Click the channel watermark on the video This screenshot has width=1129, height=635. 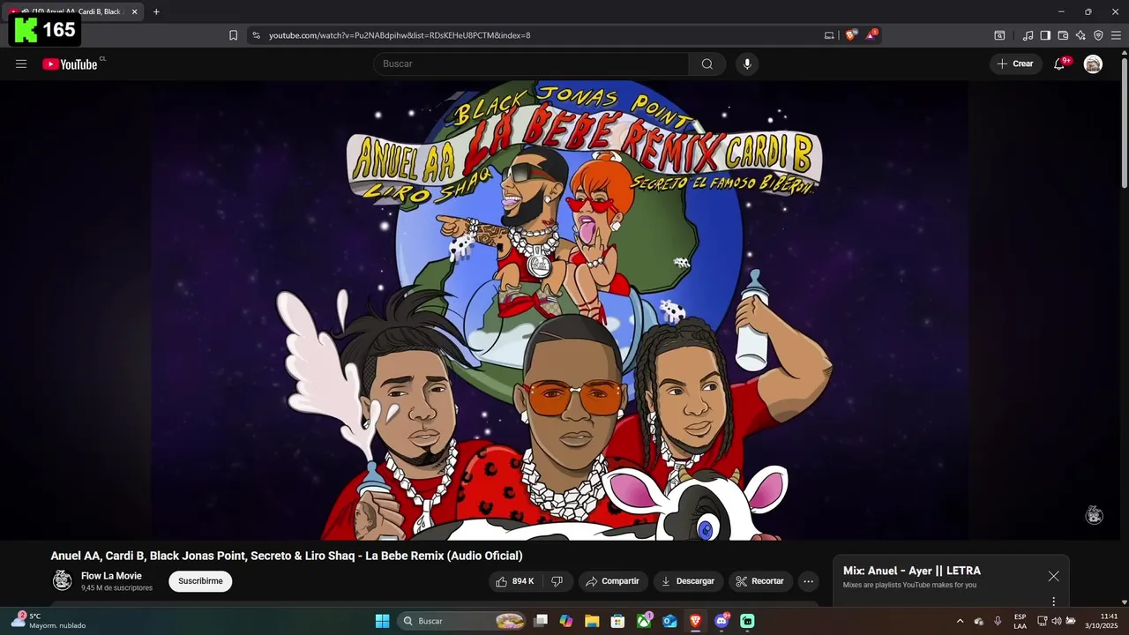(x=1095, y=516)
